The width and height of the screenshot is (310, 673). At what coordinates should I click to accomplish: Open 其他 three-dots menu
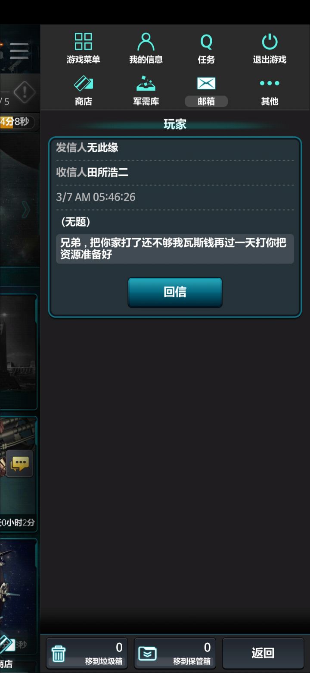270,91
